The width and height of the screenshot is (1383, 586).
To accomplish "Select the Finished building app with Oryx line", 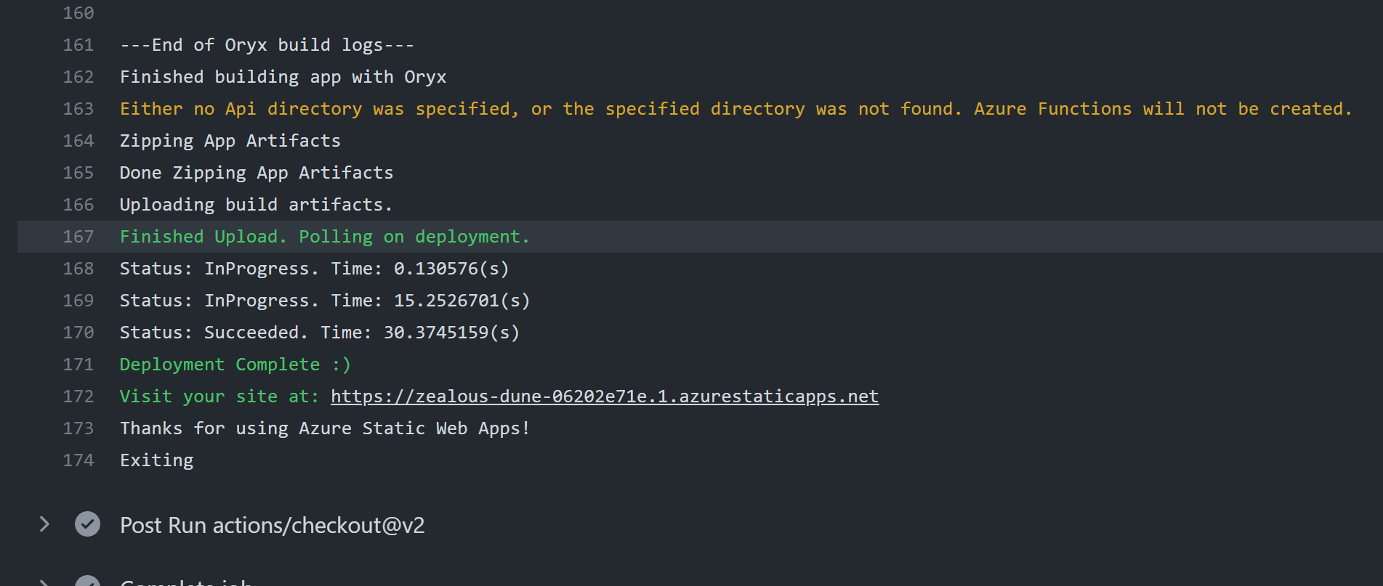I will point(283,76).
